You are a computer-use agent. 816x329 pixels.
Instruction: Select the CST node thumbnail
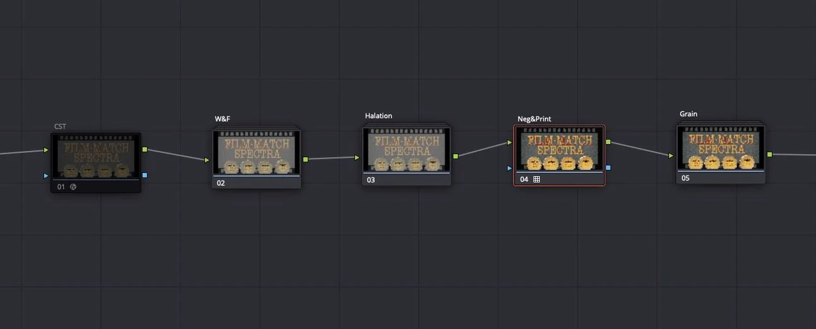(96, 157)
